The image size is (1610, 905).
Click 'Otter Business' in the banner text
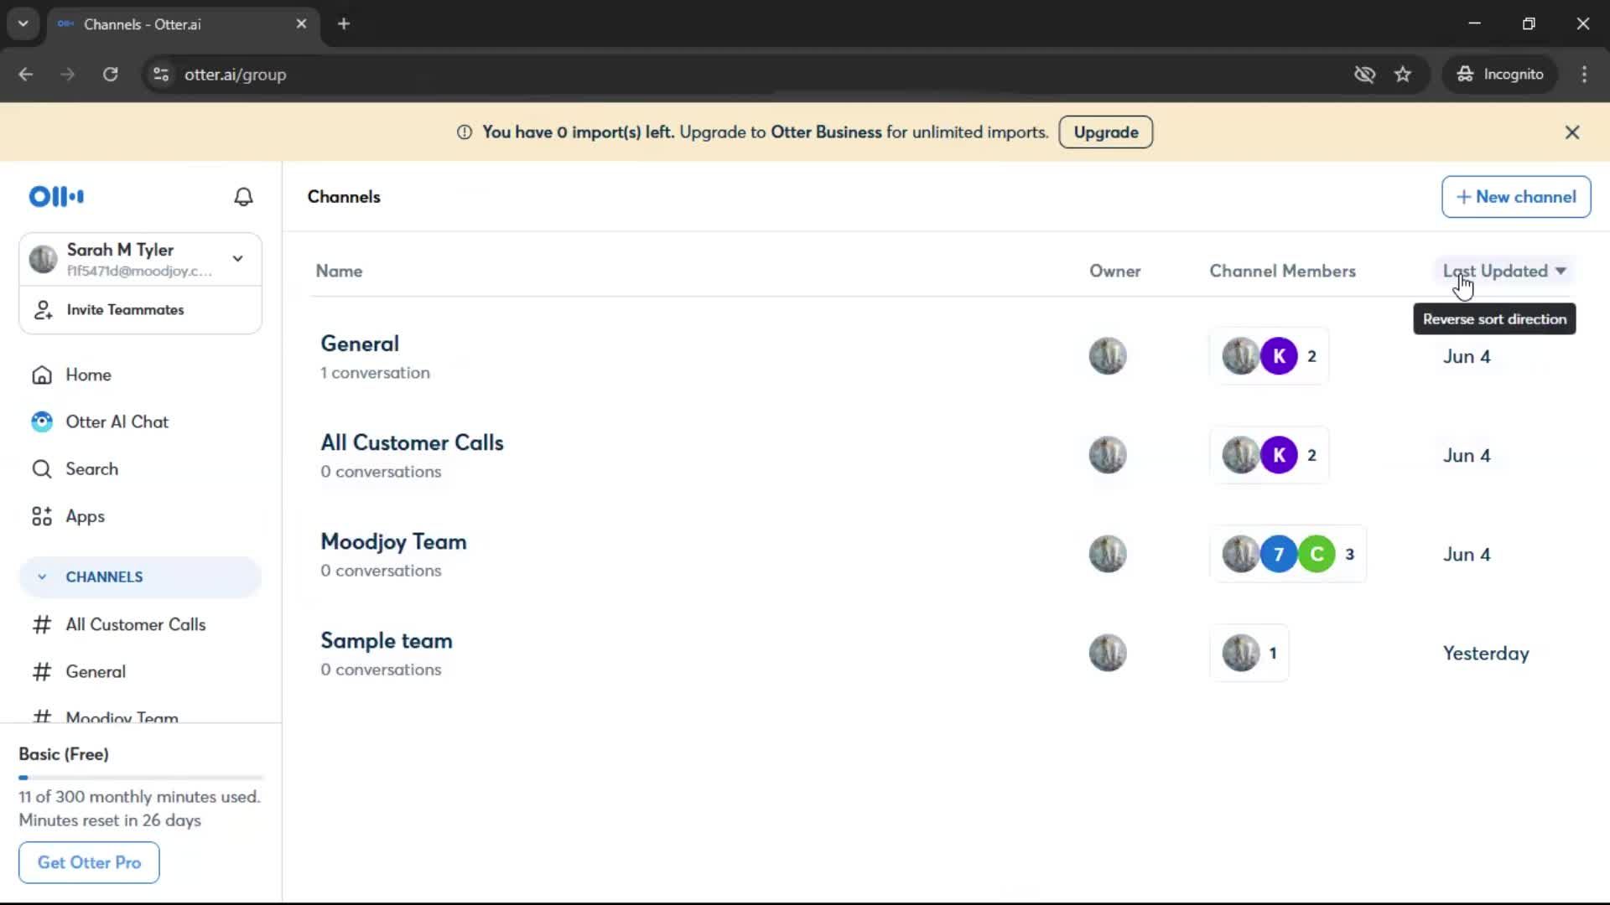coord(826,132)
